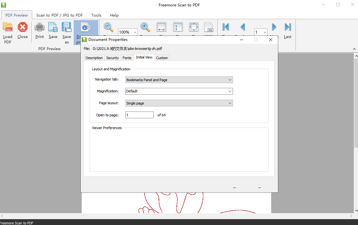Open the Help ribbon tab
The image size is (358, 225).
pyautogui.click(x=114, y=15)
